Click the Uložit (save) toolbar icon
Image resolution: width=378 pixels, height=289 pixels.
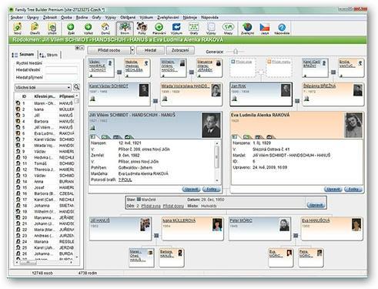[x=52, y=29]
